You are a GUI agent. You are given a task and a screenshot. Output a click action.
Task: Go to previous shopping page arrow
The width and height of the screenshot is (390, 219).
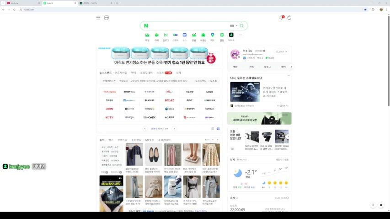[x=213, y=140]
